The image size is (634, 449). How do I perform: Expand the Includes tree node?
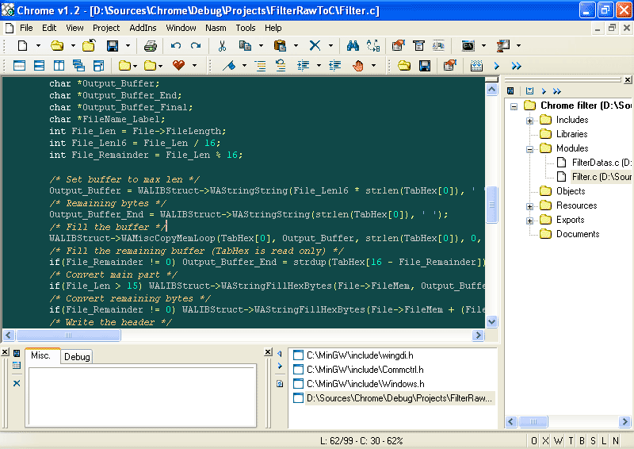point(529,120)
